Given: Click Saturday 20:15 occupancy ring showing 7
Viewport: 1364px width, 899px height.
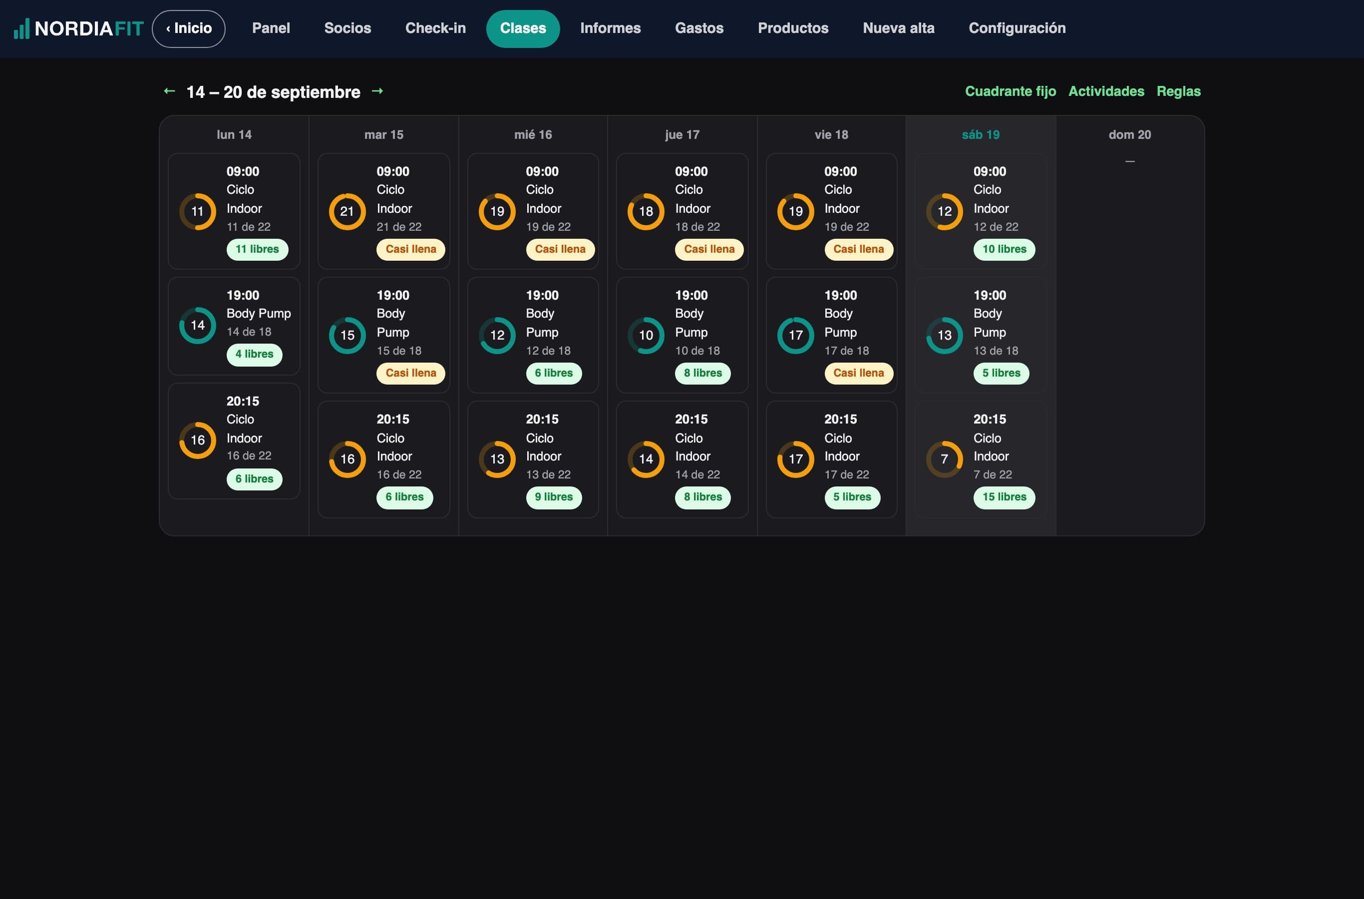Looking at the screenshot, I should pos(945,459).
